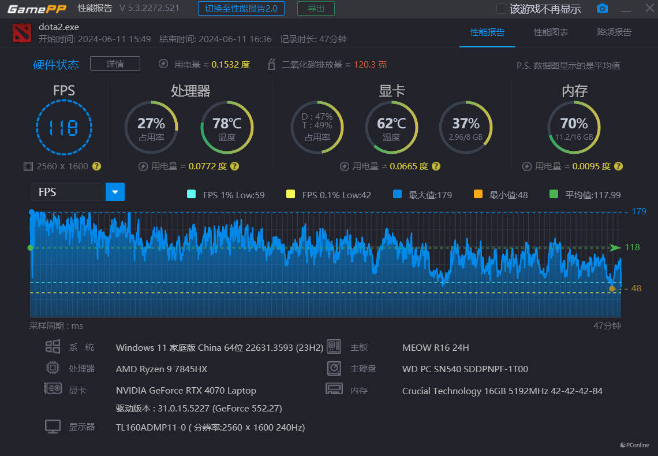Click the FPS 1% Low cyan swatch
The image size is (658, 456).
click(x=192, y=194)
